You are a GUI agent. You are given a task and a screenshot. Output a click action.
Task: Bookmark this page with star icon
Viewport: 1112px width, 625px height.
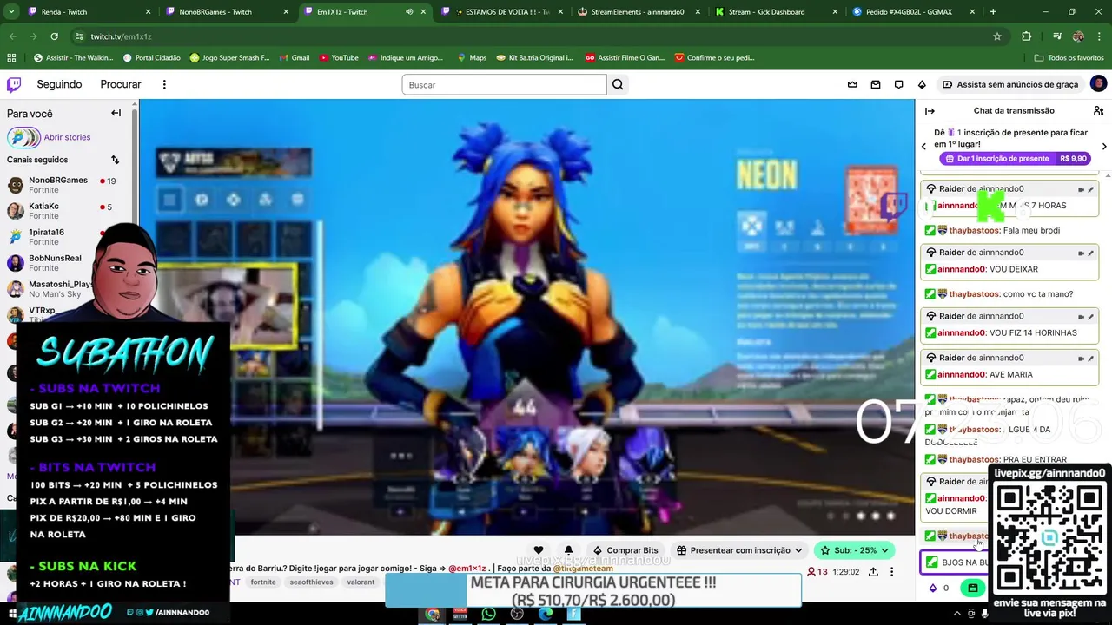(x=997, y=36)
